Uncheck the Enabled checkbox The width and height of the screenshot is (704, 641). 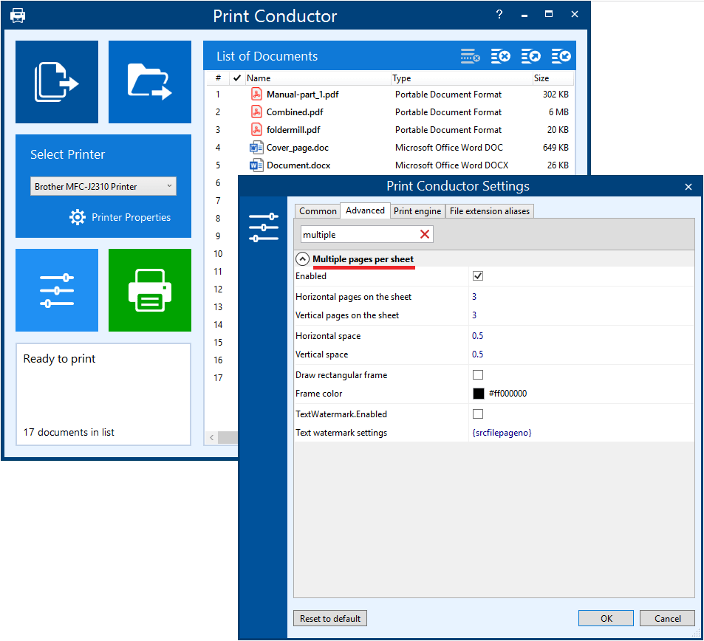click(x=478, y=276)
